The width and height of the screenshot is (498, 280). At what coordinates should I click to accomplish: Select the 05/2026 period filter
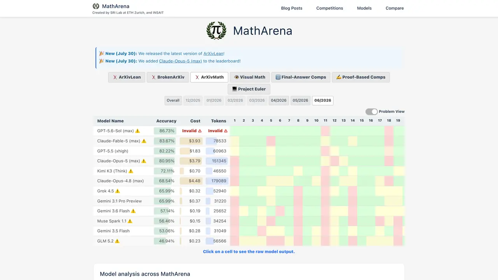point(300,100)
